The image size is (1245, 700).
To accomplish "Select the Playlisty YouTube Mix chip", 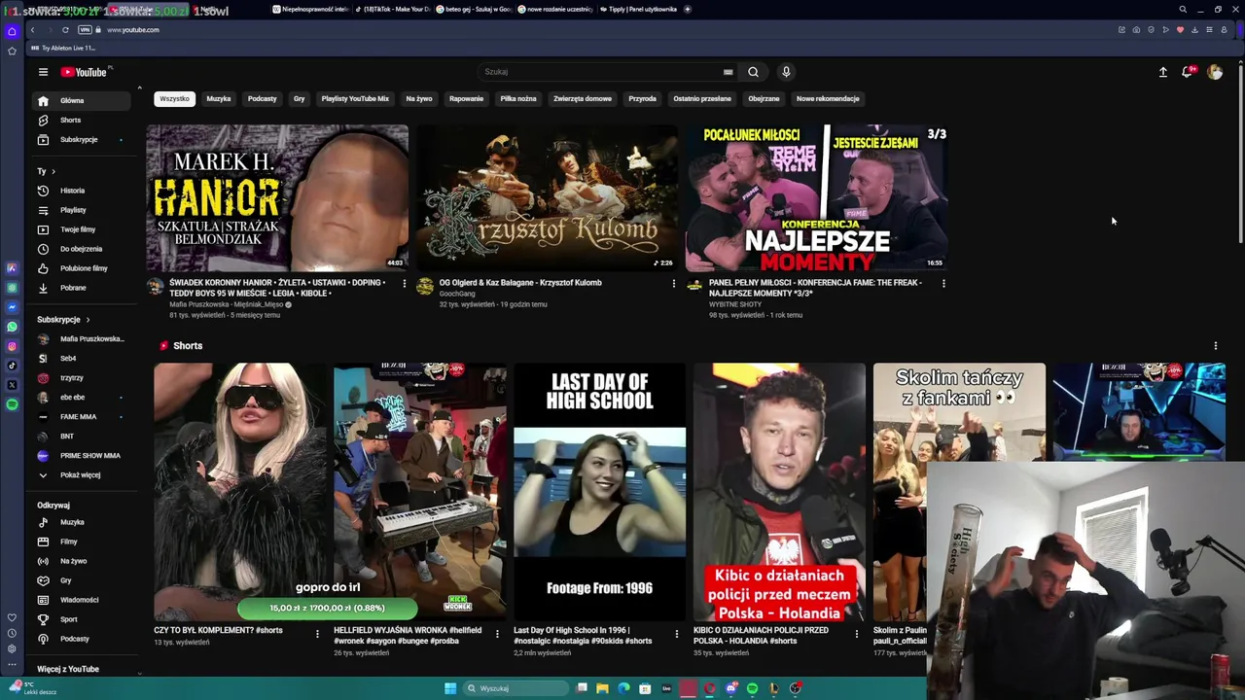I will pyautogui.click(x=355, y=99).
